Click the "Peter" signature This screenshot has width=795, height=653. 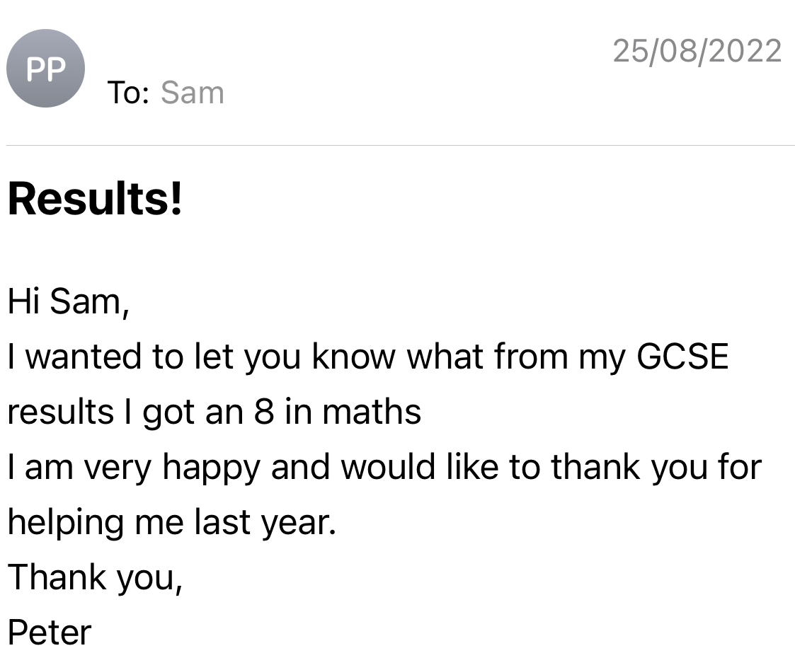coord(50,632)
